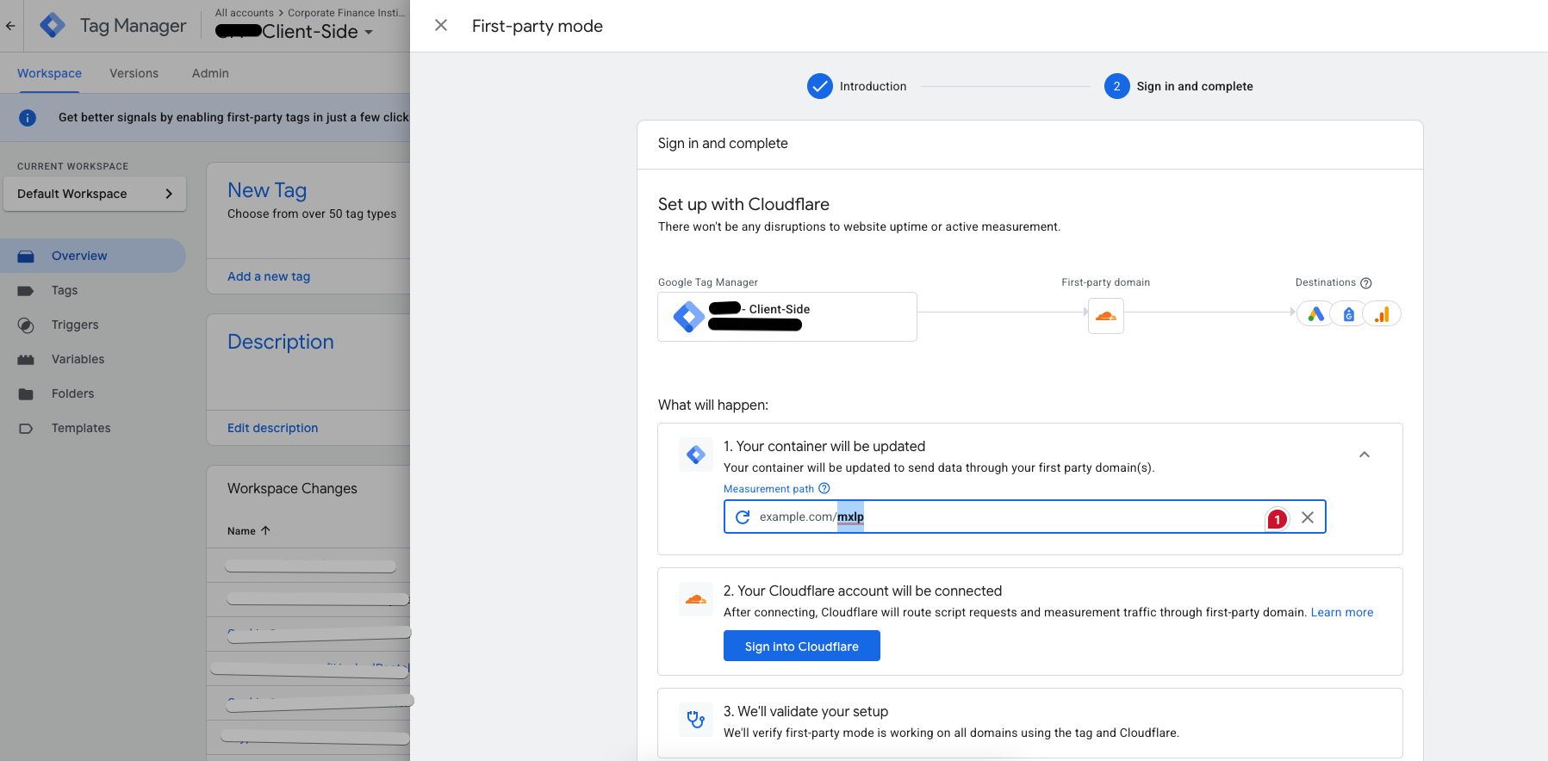Select Overview in the sidebar
The image size is (1548, 761).
(92, 256)
